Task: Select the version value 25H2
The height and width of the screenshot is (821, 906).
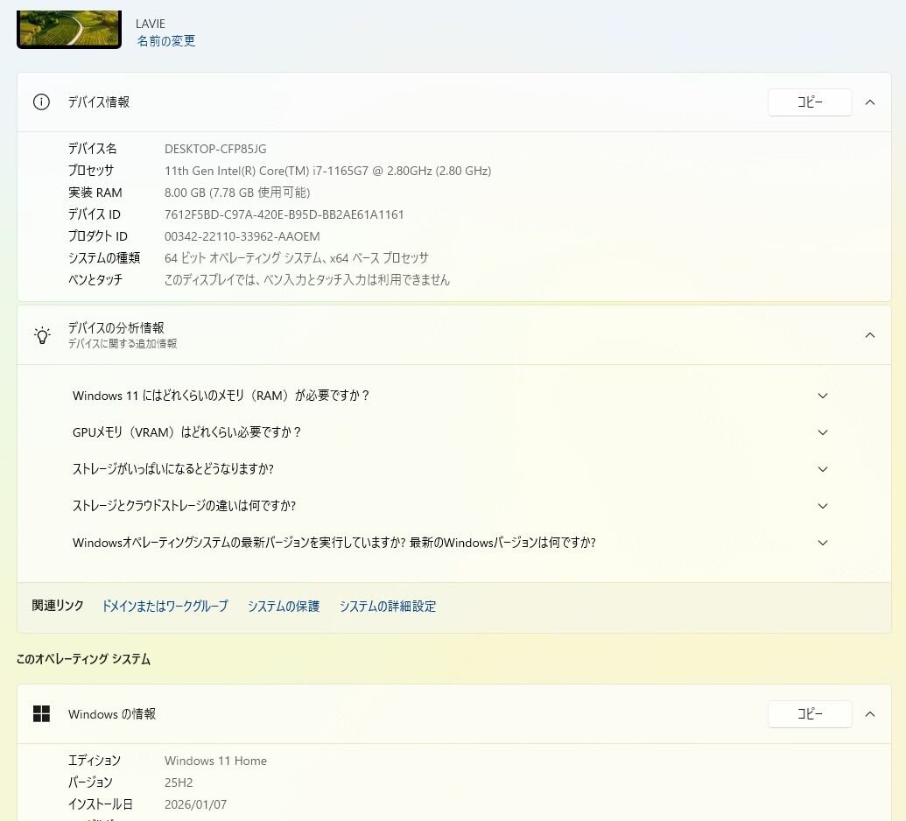Action: [x=179, y=782]
